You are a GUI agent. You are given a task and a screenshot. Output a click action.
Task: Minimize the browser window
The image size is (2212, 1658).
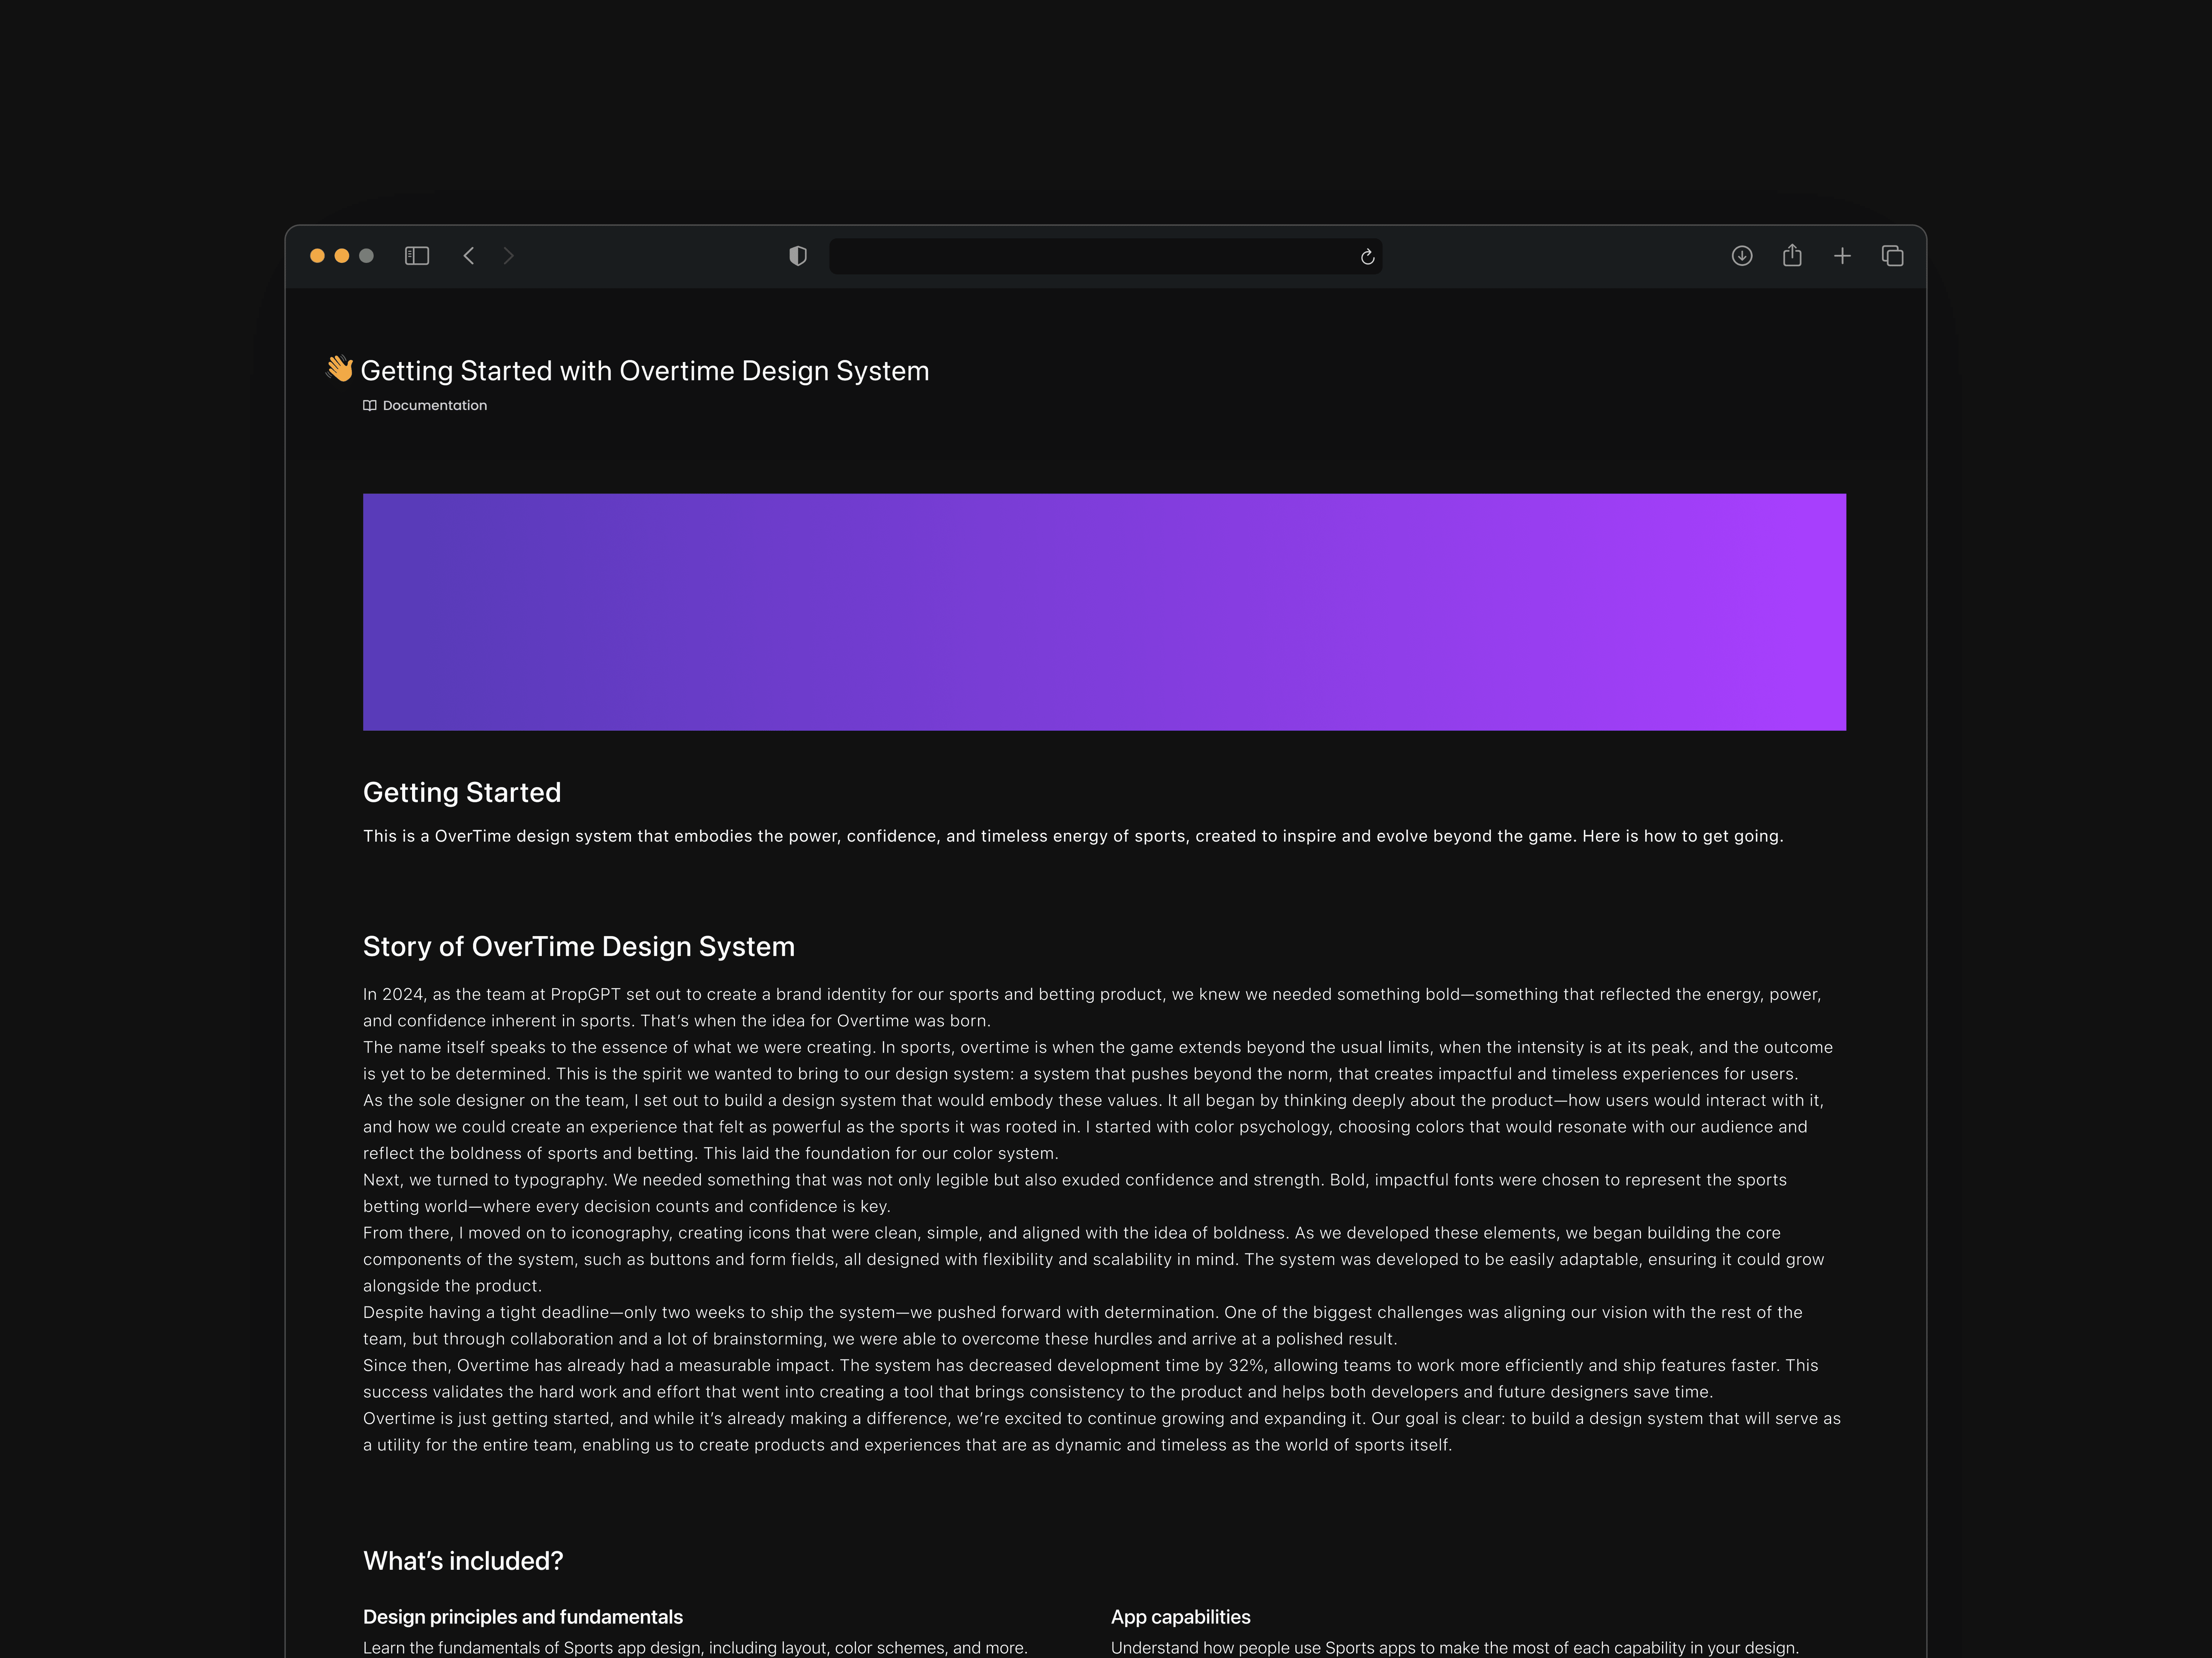click(342, 256)
